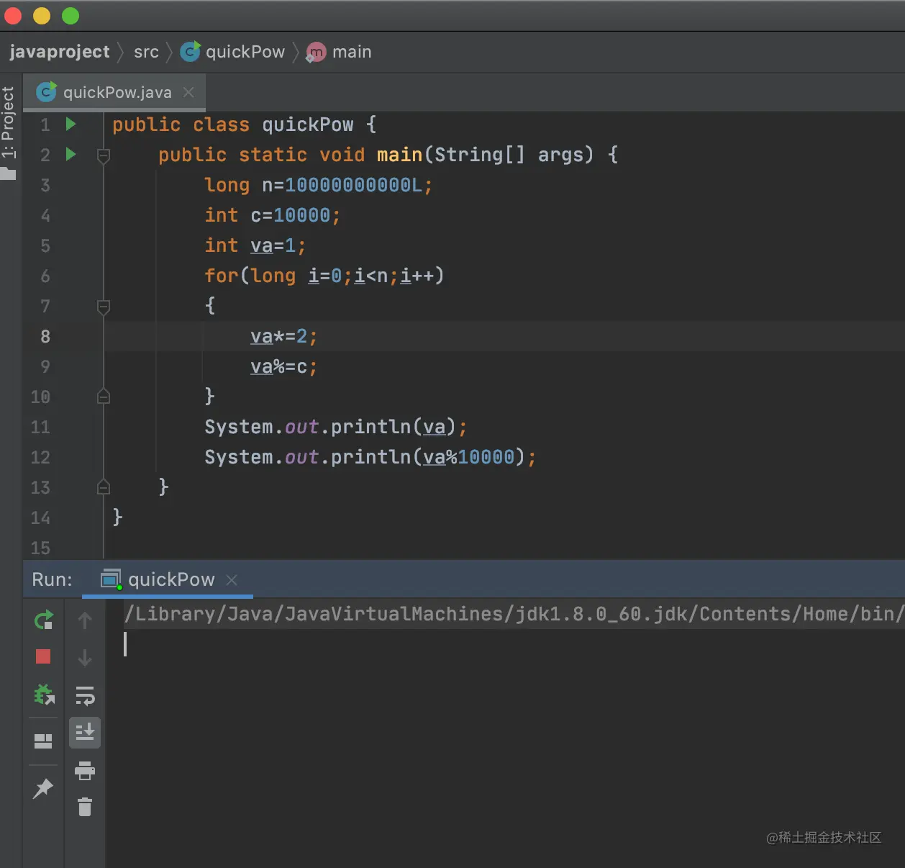Click down stack trace arrow
905x868 pixels.
(85, 657)
